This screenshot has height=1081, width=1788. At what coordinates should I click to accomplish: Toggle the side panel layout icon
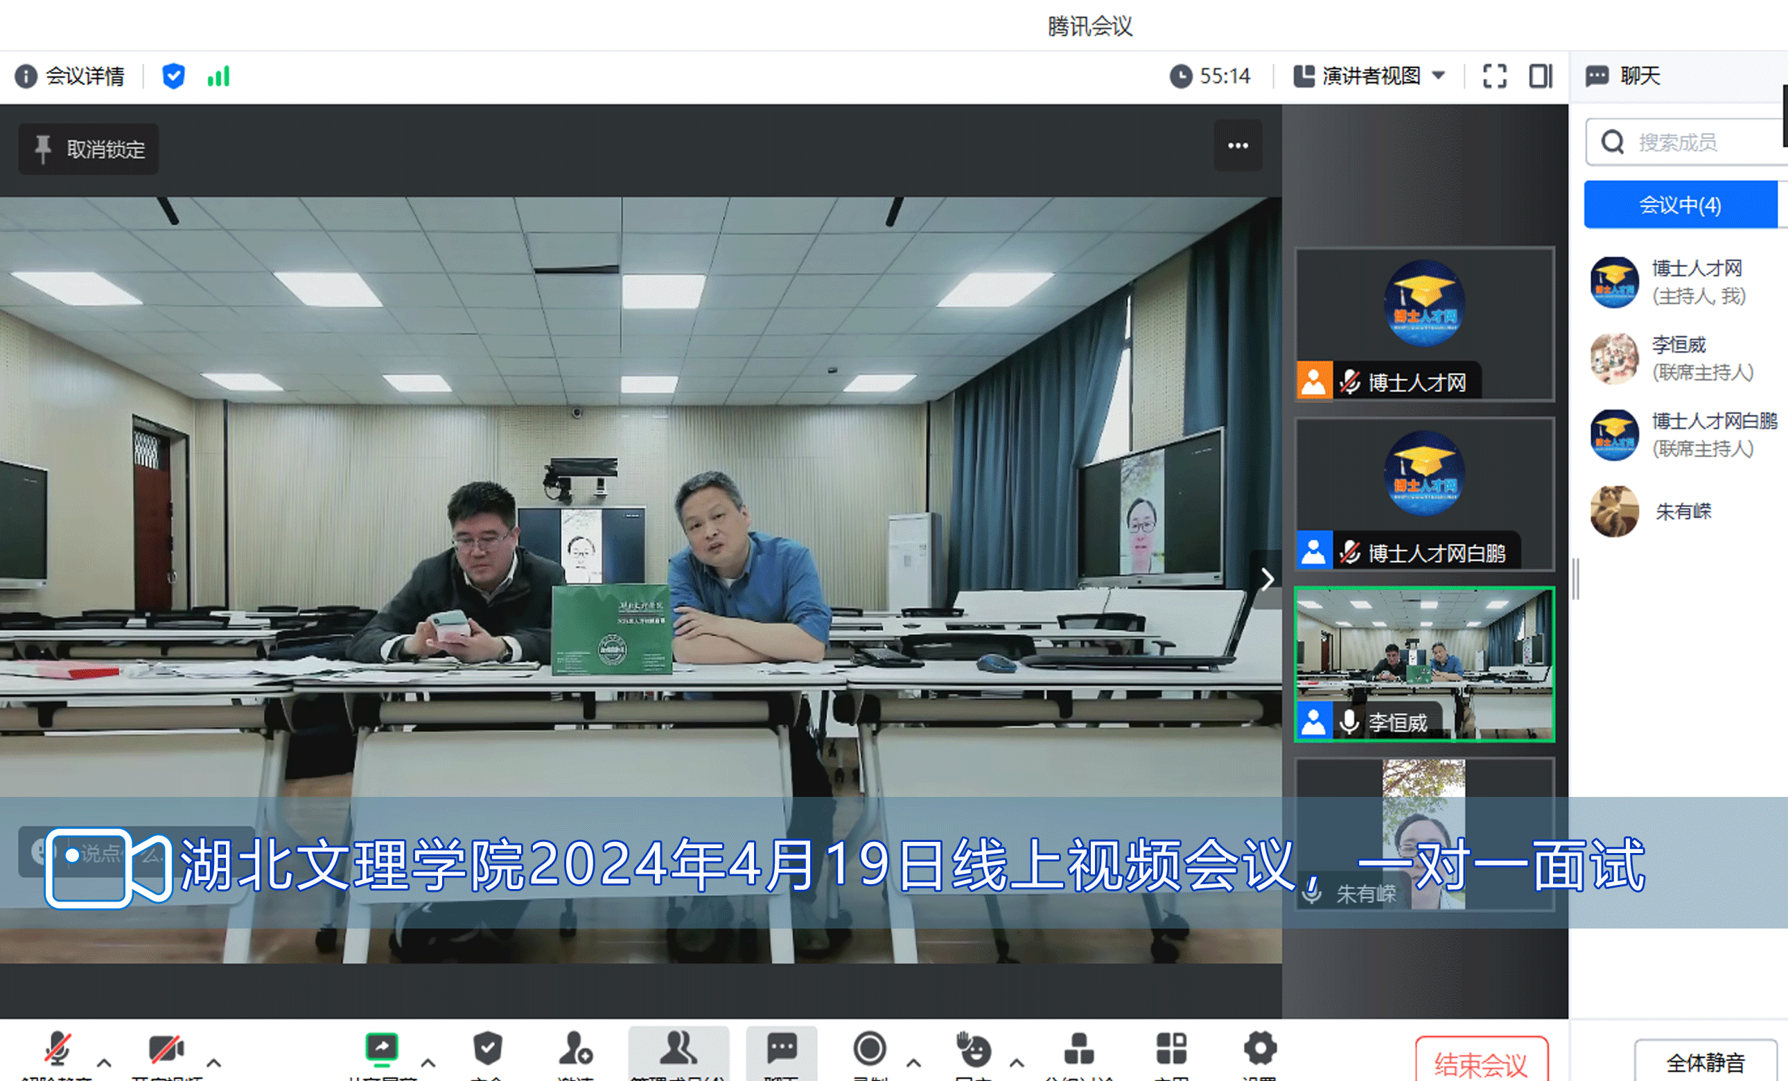click(x=1541, y=76)
